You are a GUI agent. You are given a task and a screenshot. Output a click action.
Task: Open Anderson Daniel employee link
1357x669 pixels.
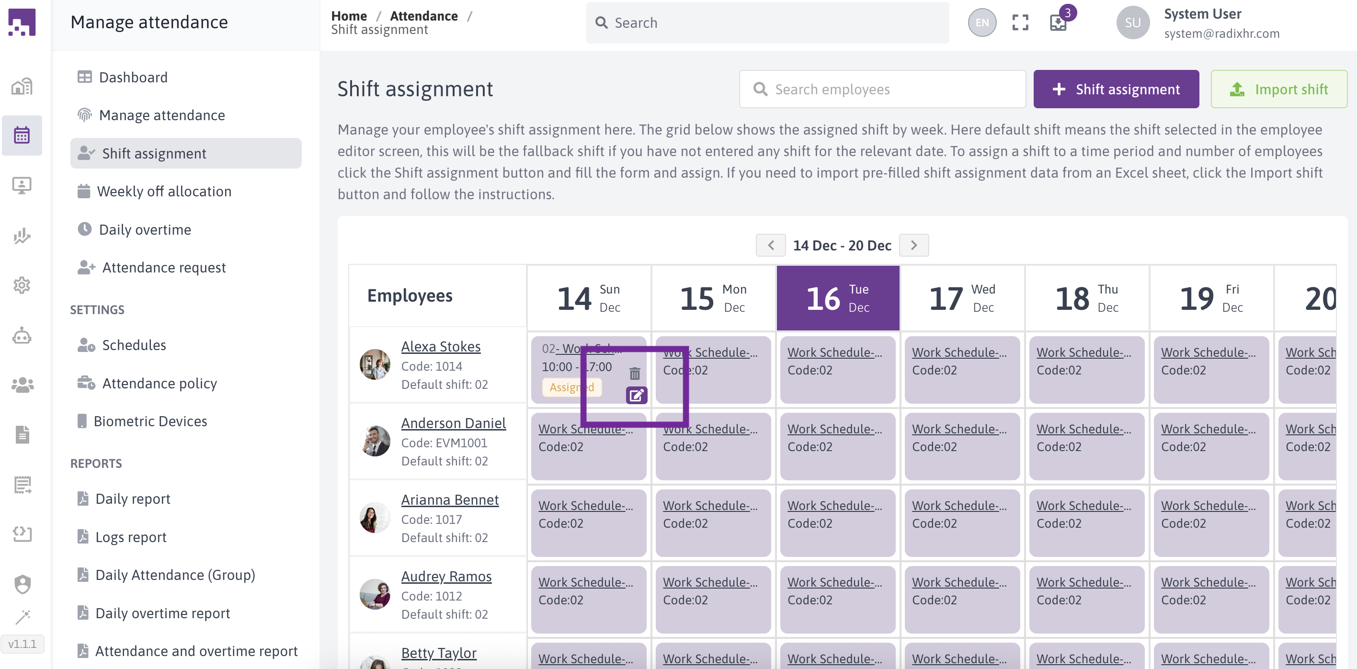pos(453,423)
